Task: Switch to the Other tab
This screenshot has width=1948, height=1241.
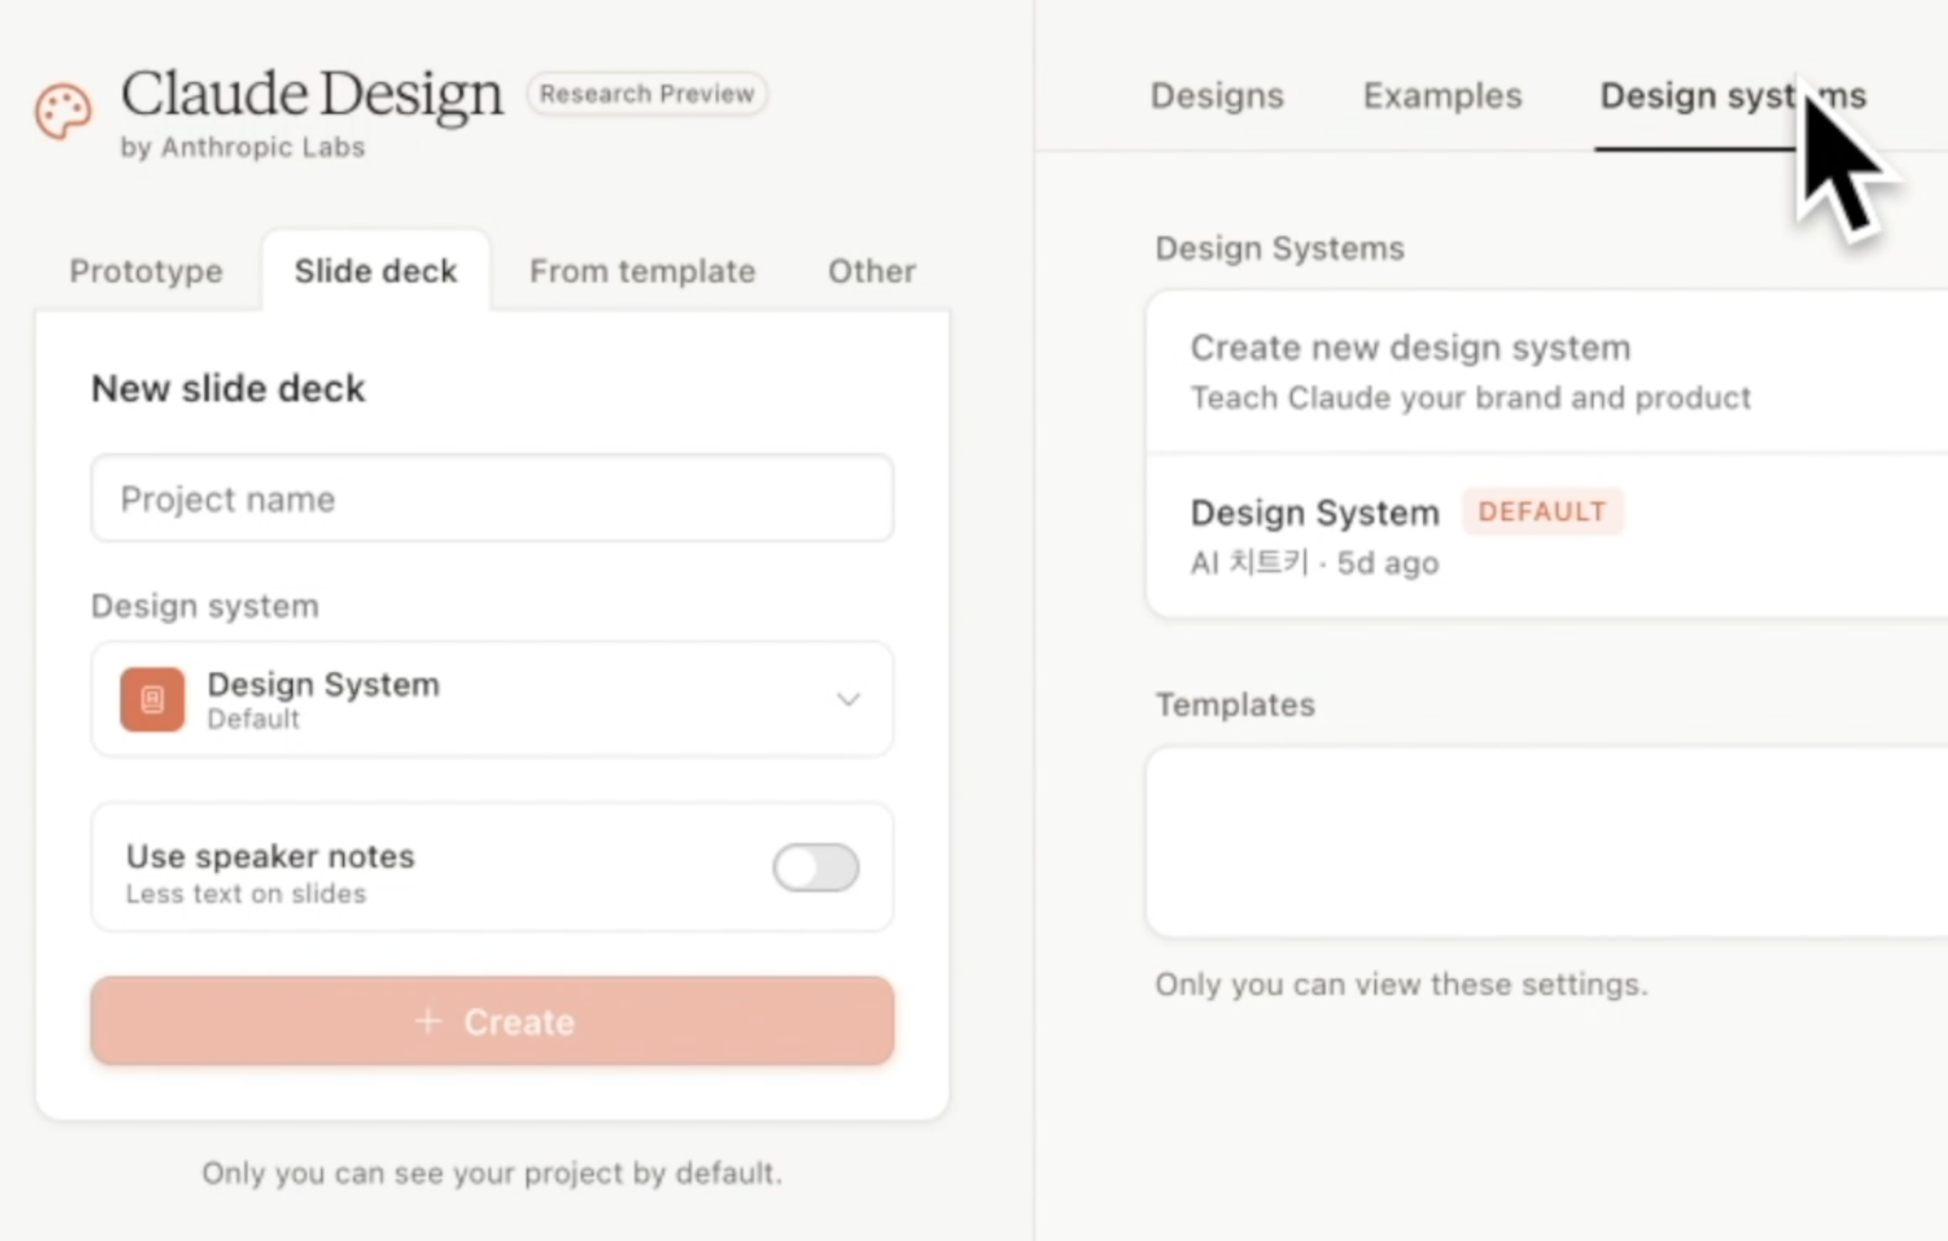Action: click(872, 271)
